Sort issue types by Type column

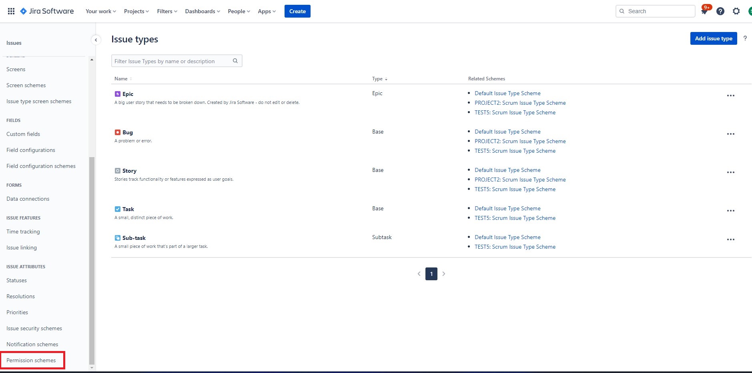(379, 79)
